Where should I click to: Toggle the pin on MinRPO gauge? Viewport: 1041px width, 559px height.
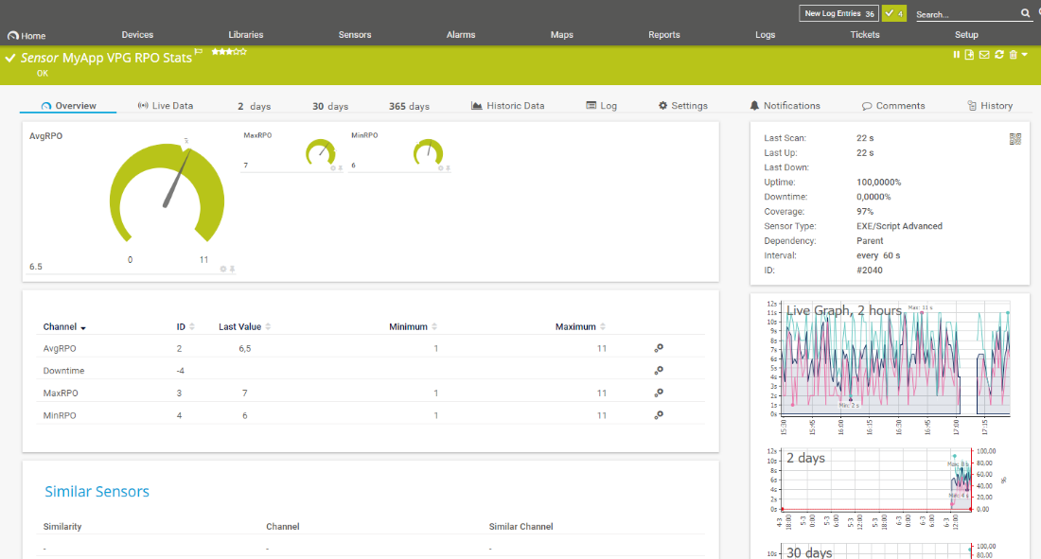447,167
